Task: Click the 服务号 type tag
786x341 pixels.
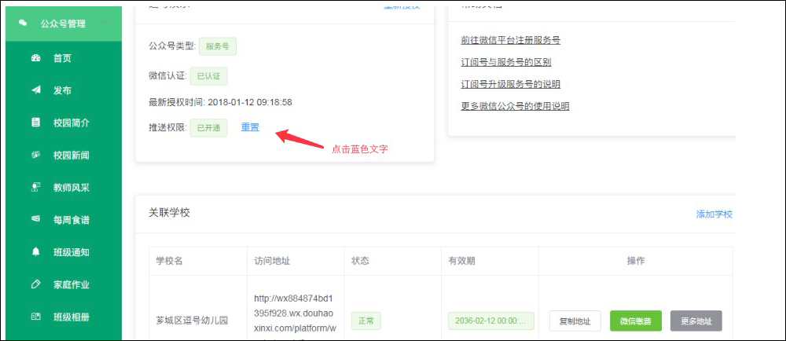Action: point(218,46)
